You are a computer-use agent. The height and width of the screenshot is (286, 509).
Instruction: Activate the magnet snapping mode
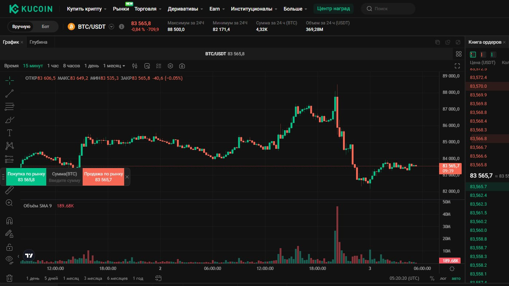9,221
